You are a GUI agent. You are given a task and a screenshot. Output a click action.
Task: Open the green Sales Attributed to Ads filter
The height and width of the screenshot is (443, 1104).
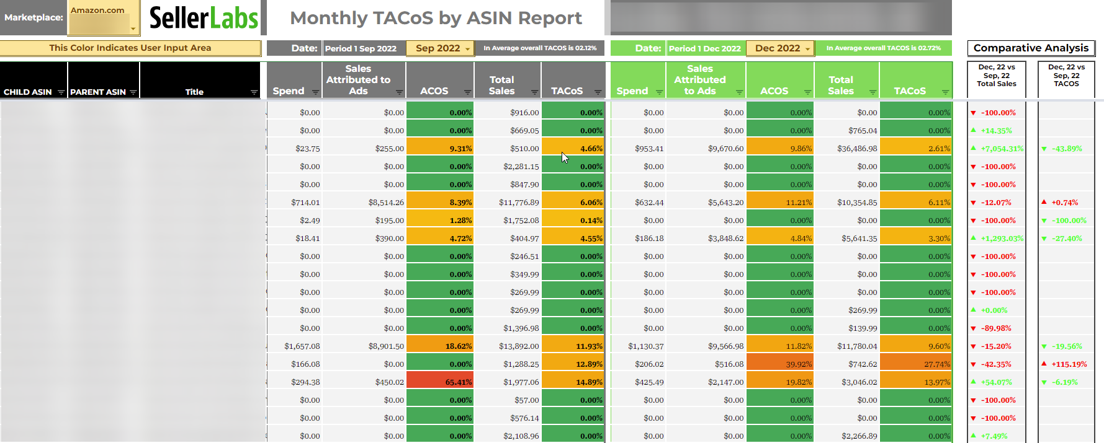point(739,92)
